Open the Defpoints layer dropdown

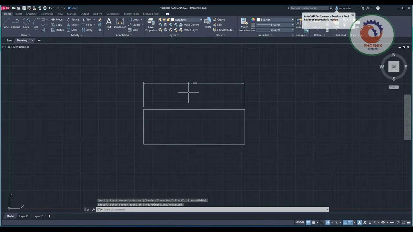pos(187,20)
